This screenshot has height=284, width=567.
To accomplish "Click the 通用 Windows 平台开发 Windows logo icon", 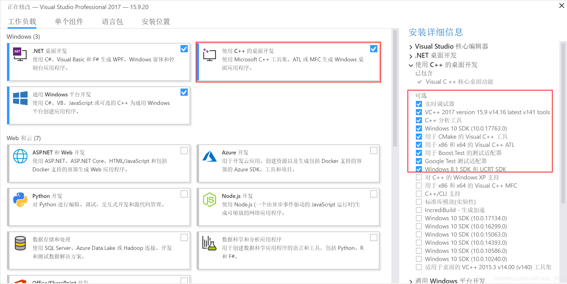I will (20, 98).
